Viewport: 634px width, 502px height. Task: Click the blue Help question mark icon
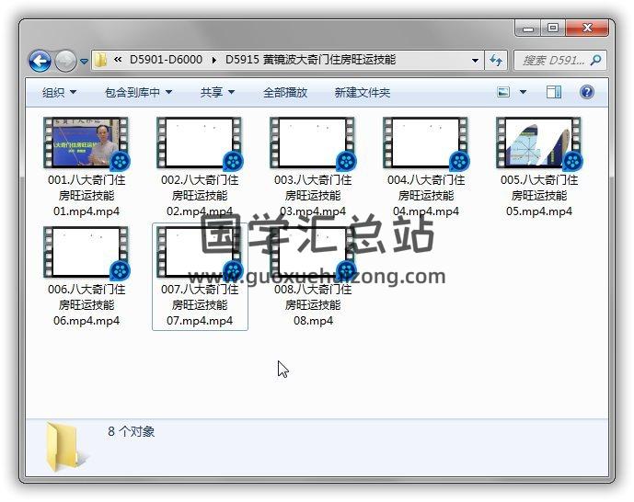(x=587, y=93)
